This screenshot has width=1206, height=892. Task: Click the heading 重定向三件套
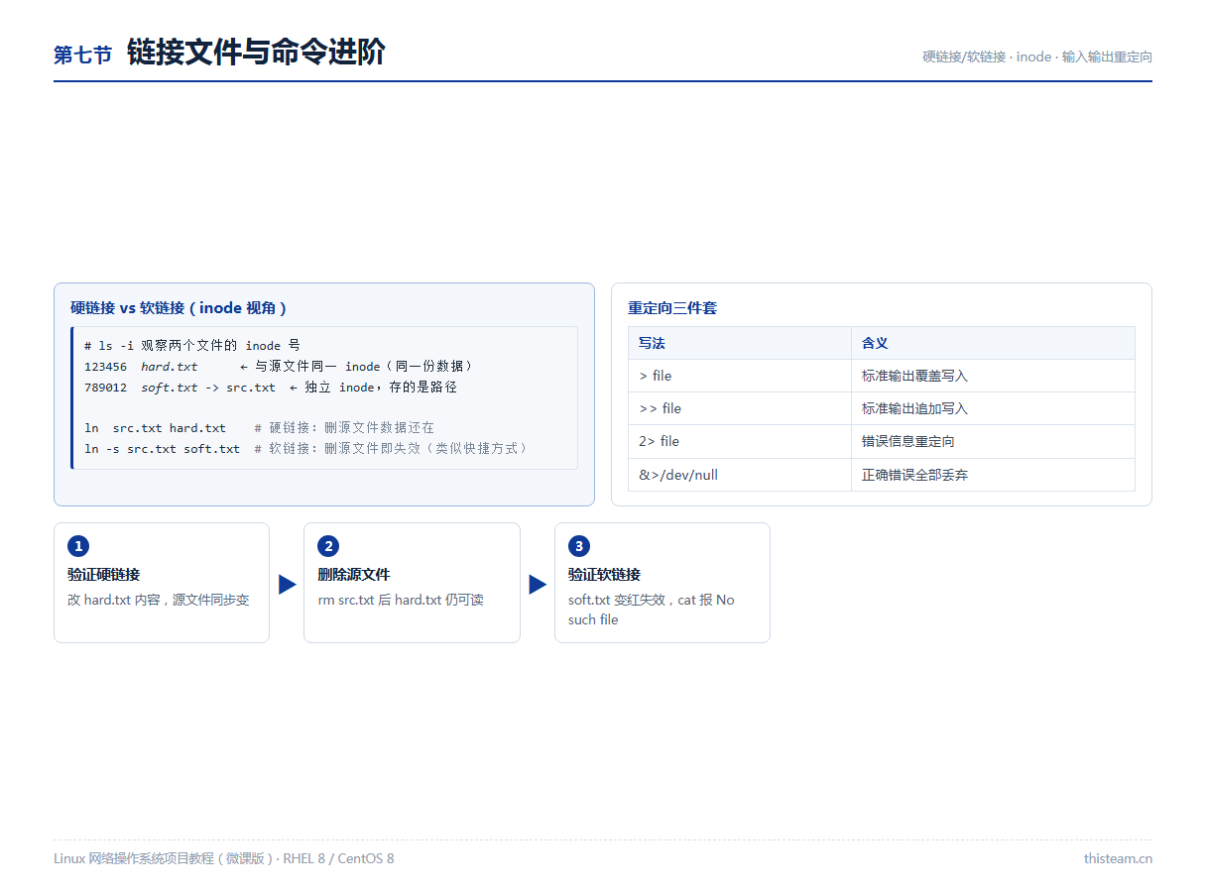[x=672, y=308]
